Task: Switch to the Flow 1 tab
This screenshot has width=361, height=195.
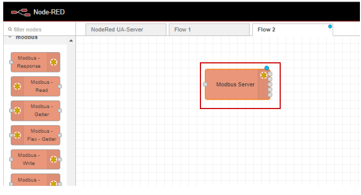Action: [x=209, y=30]
